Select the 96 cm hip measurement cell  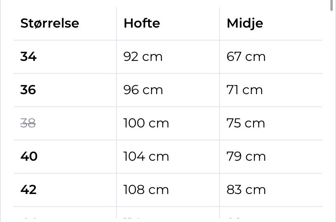pyautogui.click(x=143, y=90)
